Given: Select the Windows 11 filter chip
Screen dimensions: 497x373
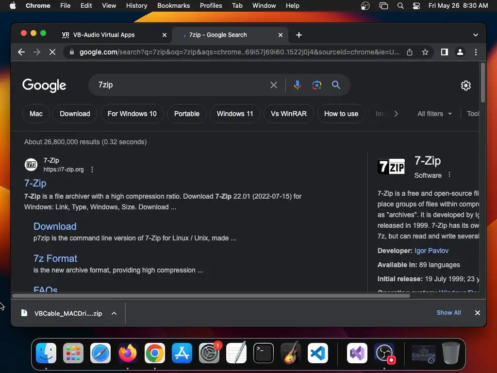Looking at the screenshot, I should (235, 114).
